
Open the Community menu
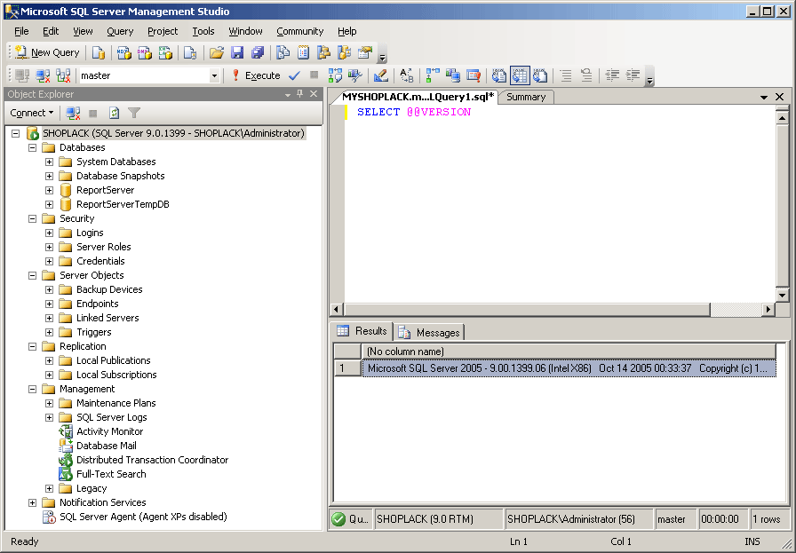[300, 31]
